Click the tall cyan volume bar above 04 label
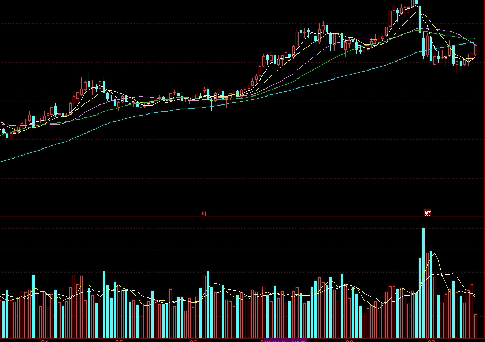The width and height of the screenshot is (485, 342). tap(33, 306)
